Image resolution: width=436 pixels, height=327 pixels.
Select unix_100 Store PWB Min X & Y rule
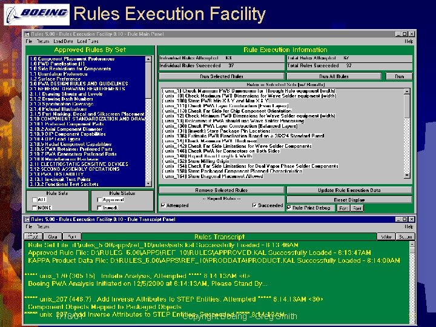point(215,101)
